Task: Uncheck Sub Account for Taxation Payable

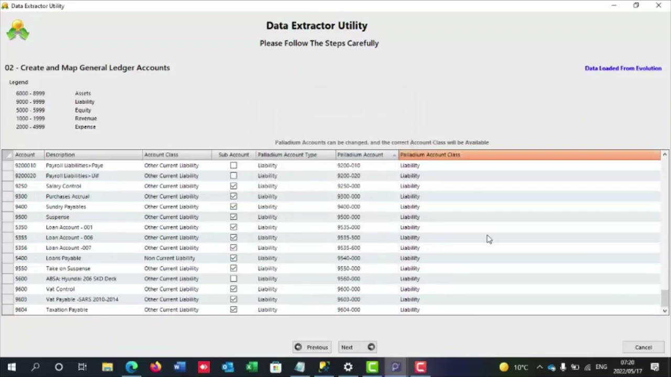Action: pyautogui.click(x=234, y=309)
